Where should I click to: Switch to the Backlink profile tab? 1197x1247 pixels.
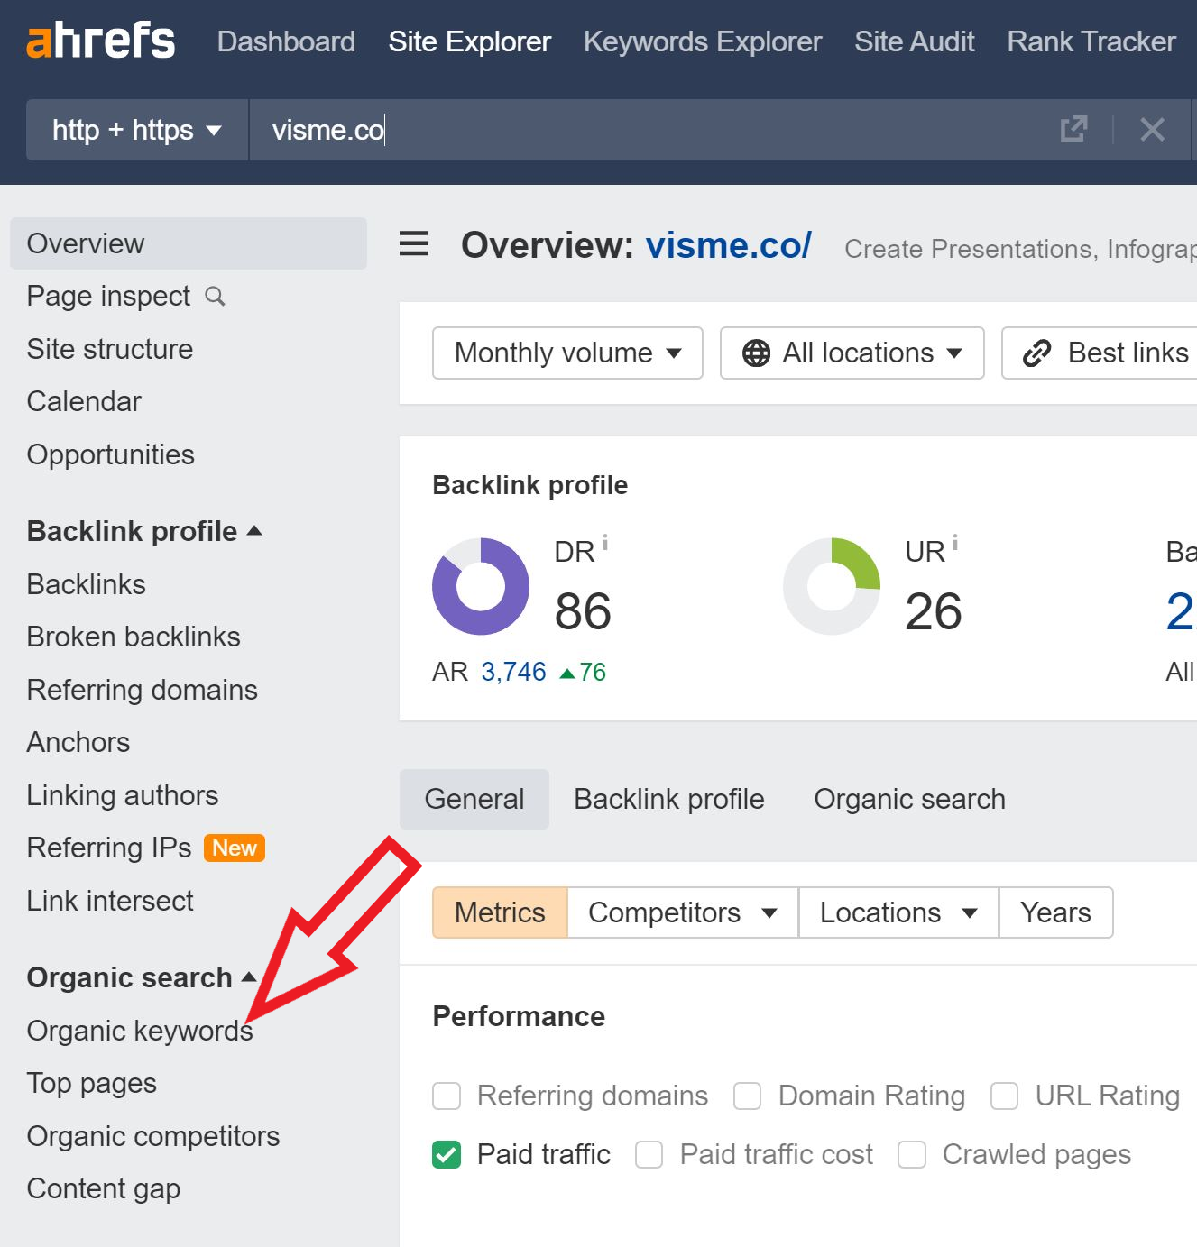(669, 799)
